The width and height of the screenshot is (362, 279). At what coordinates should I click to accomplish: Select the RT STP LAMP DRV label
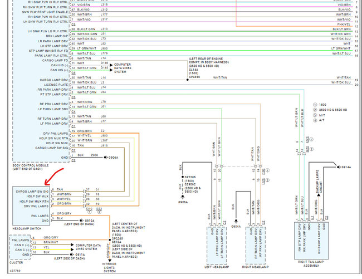click(54, 94)
